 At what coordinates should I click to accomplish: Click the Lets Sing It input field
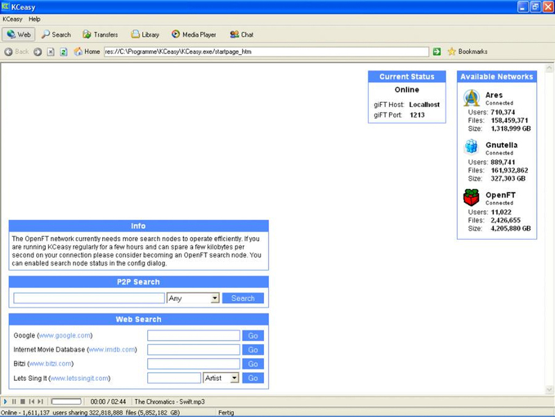click(x=174, y=378)
